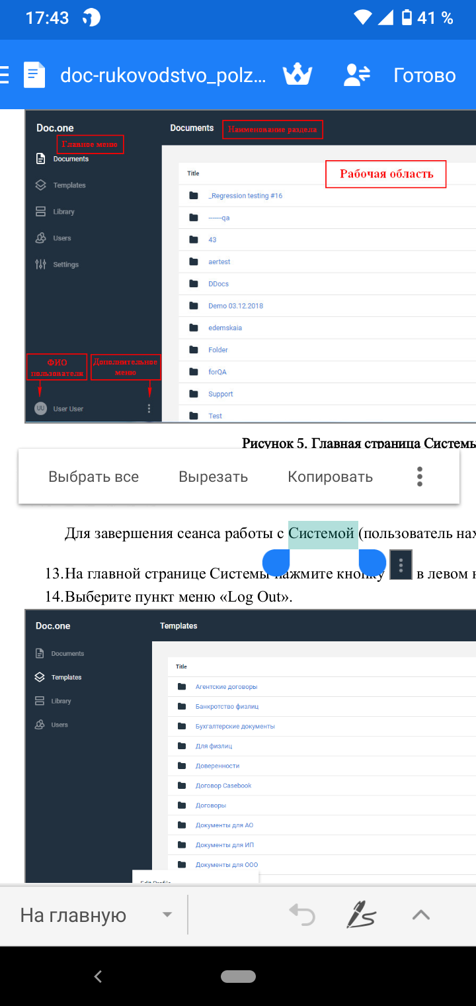Open the На главную tab dropdown
This screenshot has height=1006, width=476.
pyautogui.click(x=96, y=915)
